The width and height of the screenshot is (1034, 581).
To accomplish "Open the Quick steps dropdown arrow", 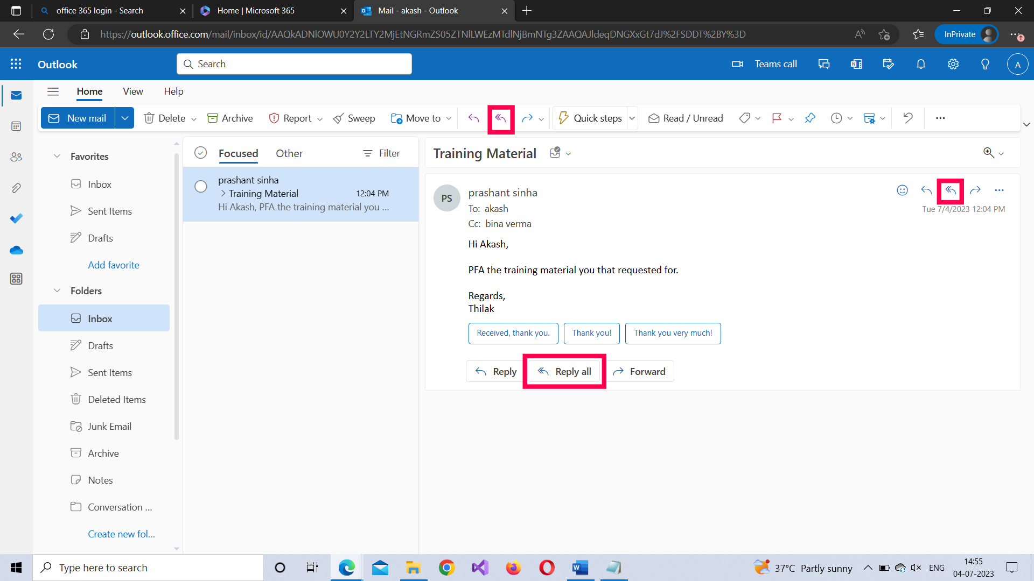I will pos(632,118).
